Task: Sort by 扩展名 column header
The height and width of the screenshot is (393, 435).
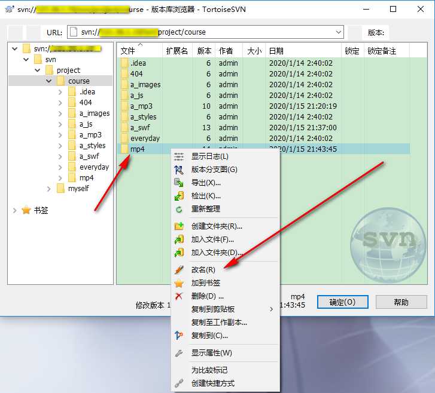Action: (x=177, y=51)
